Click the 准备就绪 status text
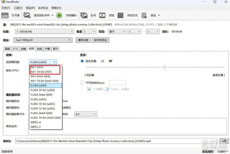Viewport: 230px width, 154px height. [7, 151]
